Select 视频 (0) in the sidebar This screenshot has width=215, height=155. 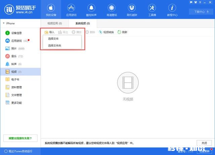pyautogui.click(x=20, y=72)
